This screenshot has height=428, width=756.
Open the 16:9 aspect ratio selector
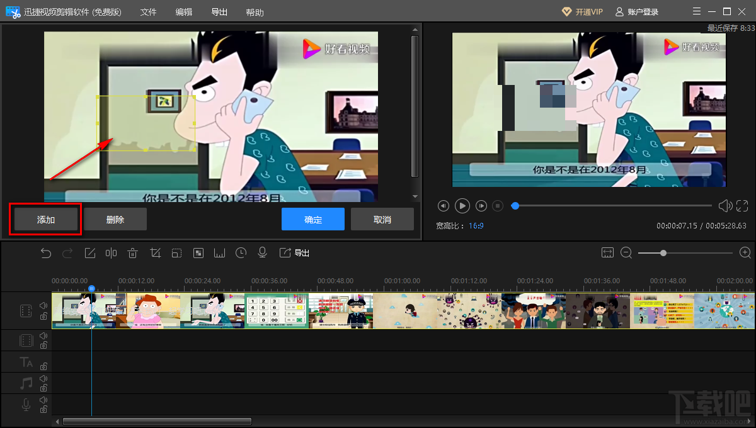tap(476, 225)
